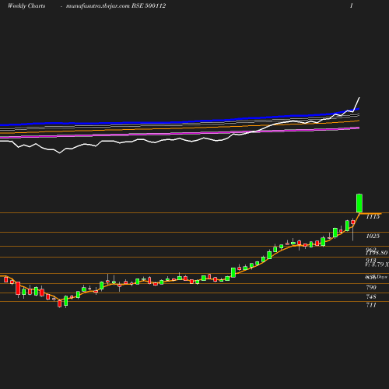
Task: Click the 1115 price level label
Action: (x=373, y=216)
